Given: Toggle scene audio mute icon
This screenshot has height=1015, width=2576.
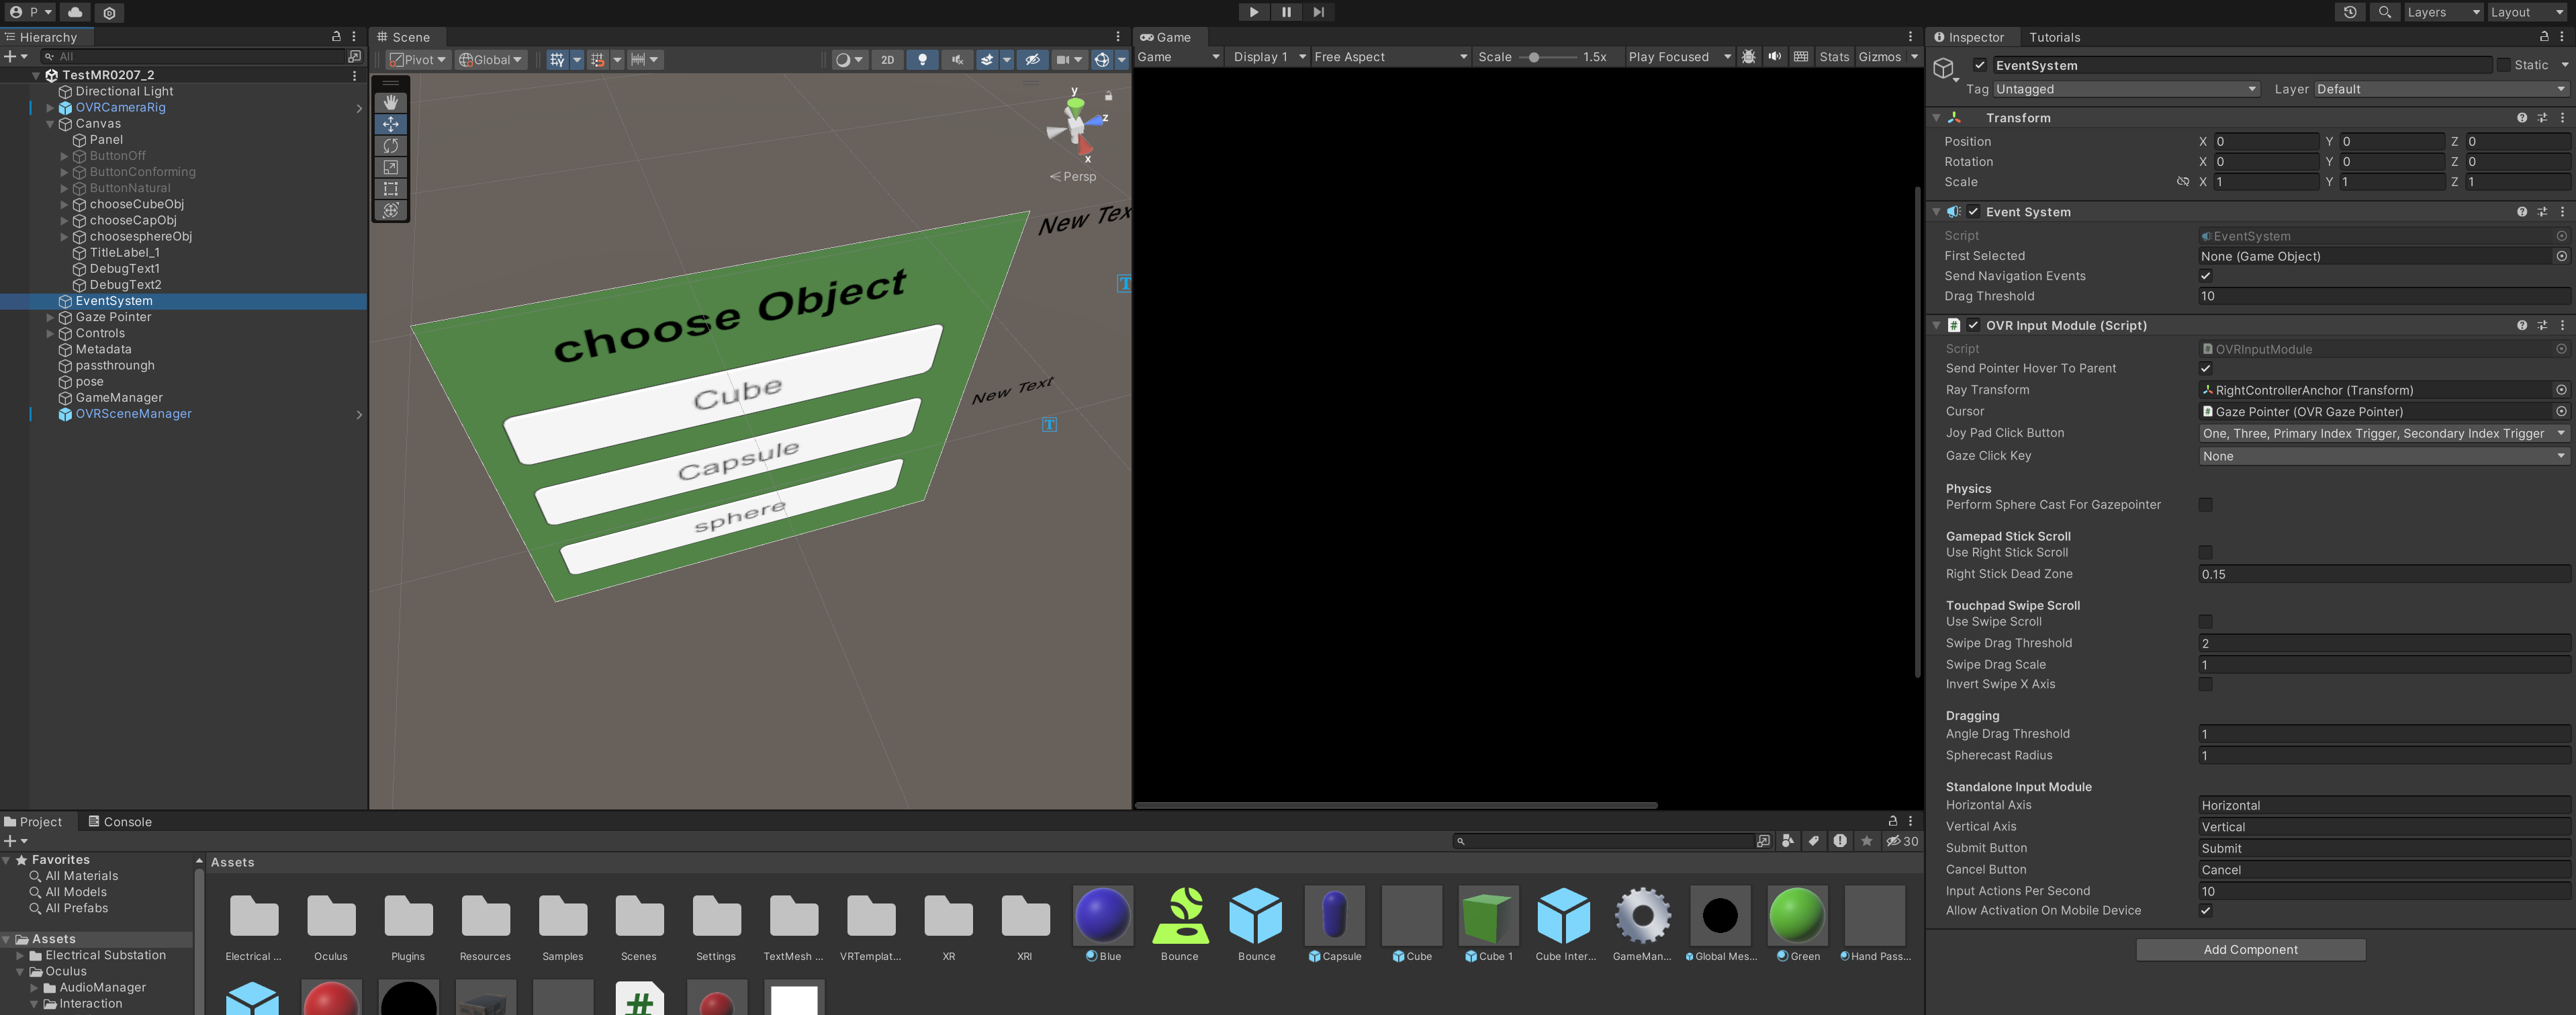Looking at the screenshot, I should pyautogui.click(x=957, y=60).
